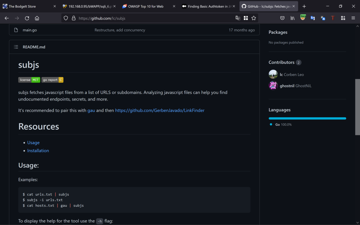360x225 pixels.
Task: Click the blue Go language bar
Action: click(307, 118)
